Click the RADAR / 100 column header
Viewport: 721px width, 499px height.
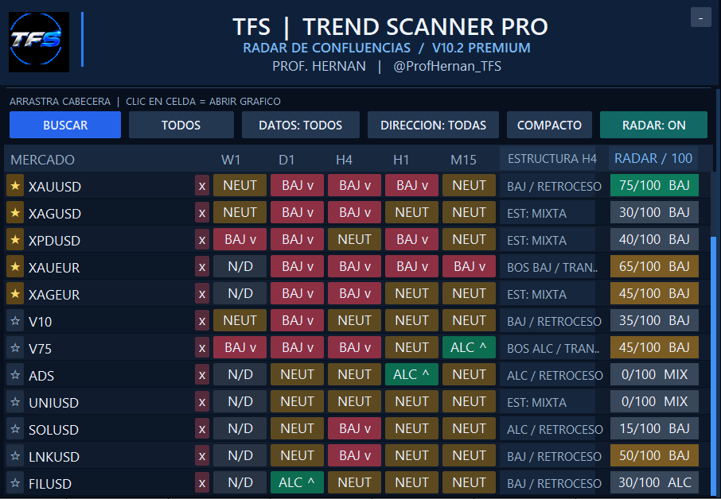653,158
